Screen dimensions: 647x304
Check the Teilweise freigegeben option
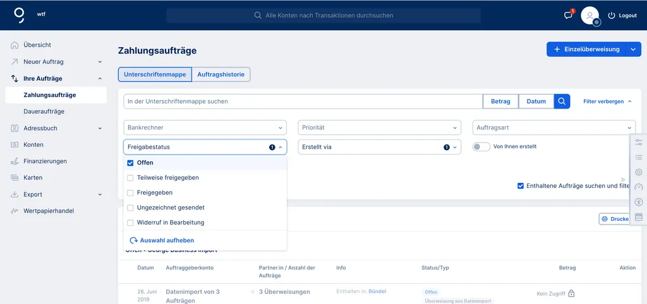[x=130, y=177]
